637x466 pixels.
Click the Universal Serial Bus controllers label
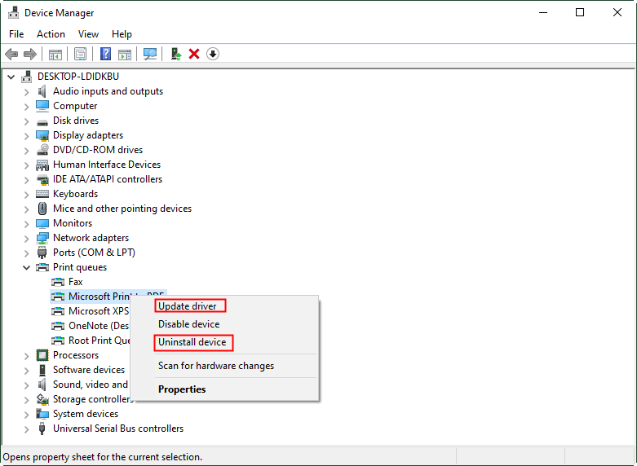point(118,429)
